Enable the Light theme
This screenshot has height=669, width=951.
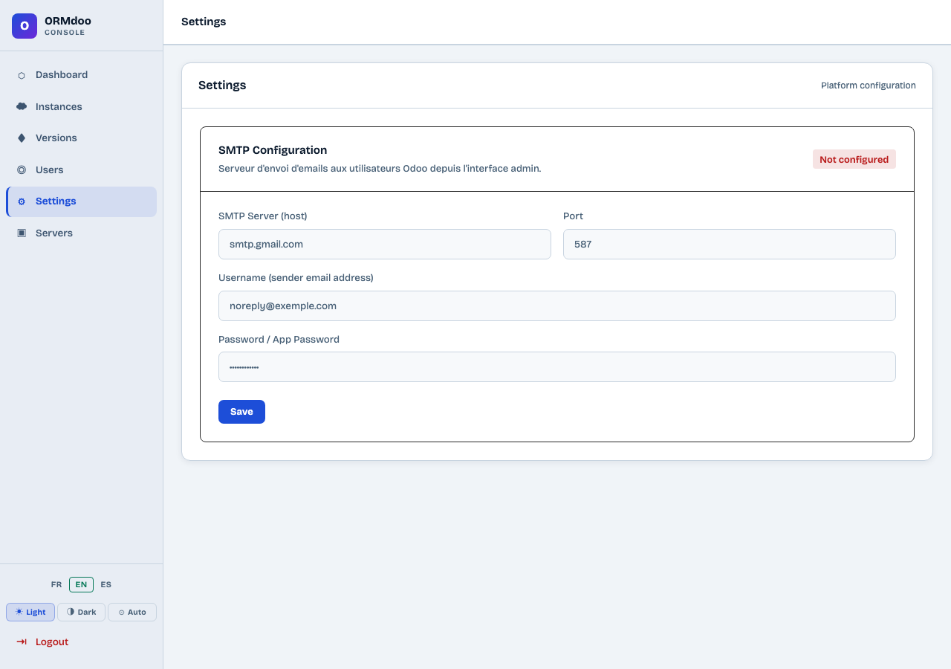click(30, 612)
